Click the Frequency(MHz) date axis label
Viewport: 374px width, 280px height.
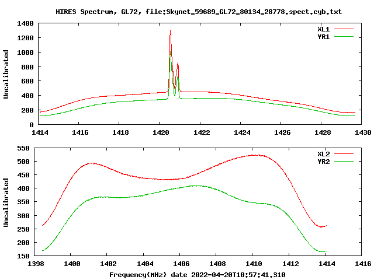(x=198, y=275)
